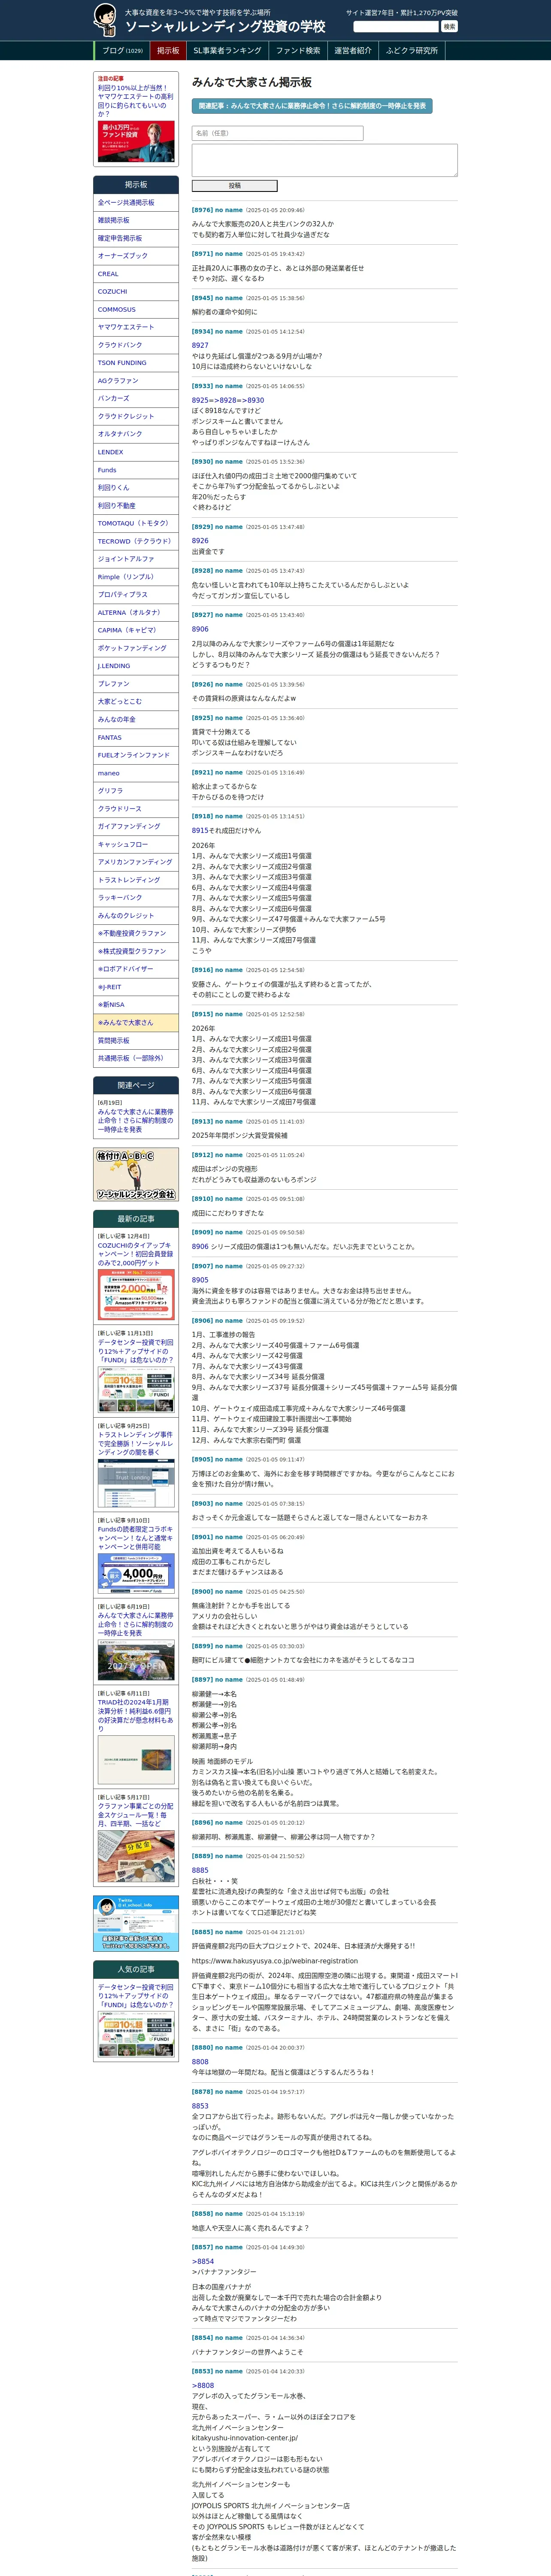Open データセンター投資で利回り12% latest article link
This screenshot has height=2576, width=551.
pos(136,1351)
